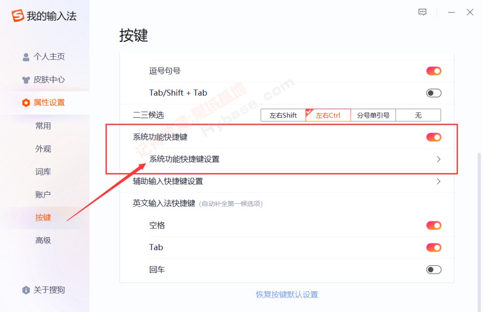The height and width of the screenshot is (312, 483).
Task: Choose 分号单引号 candidate option
Action: coord(373,115)
